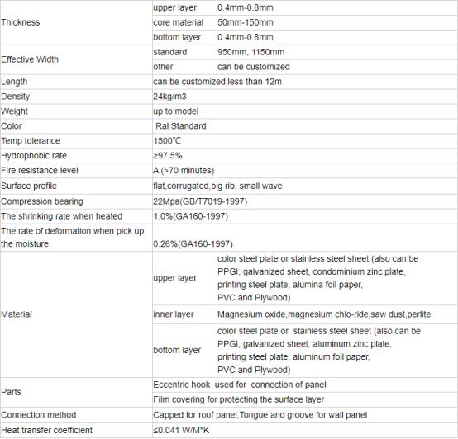Click the Connection method value cell
Image resolution: width=458 pixels, height=439 pixels.
pos(305,415)
